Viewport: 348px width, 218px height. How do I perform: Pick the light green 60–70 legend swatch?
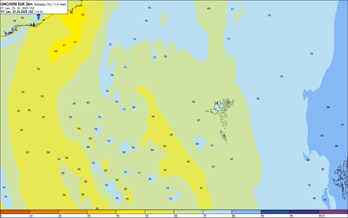pos(188,212)
